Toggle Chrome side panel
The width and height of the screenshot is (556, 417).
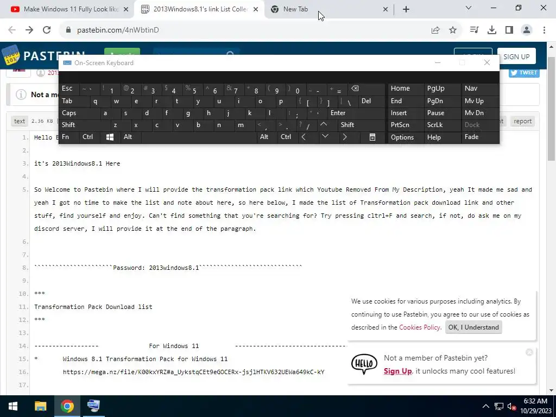pyautogui.click(x=509, y=30)
